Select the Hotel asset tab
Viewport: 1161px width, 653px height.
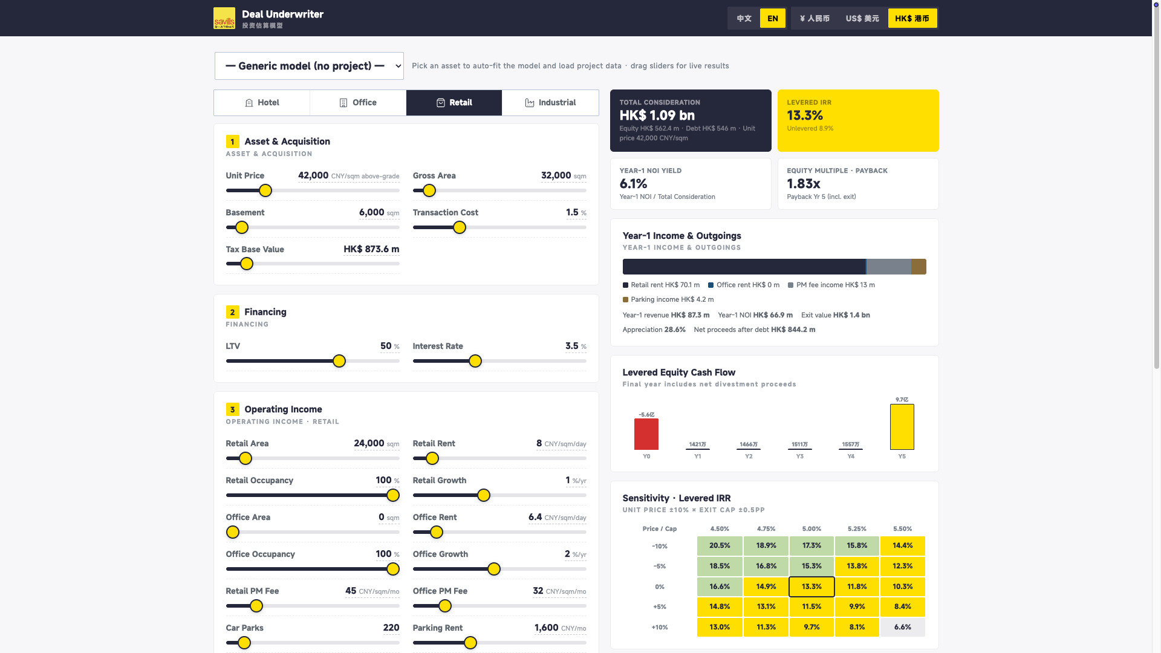click(262, 103)
